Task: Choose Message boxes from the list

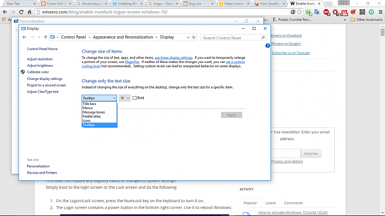Action: [x=99, y=112]
